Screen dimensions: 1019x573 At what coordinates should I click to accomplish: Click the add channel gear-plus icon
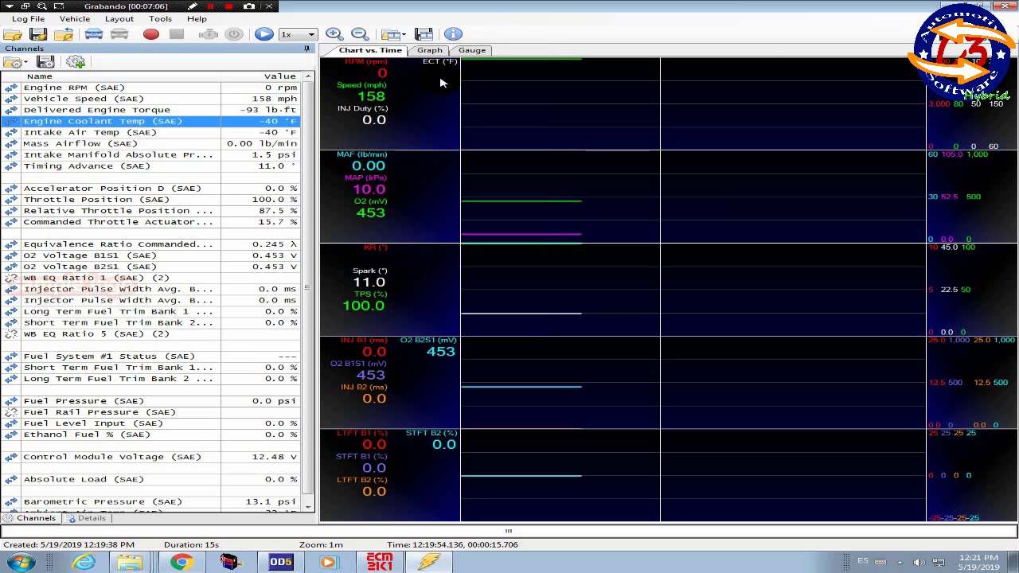tap(76, 62)
